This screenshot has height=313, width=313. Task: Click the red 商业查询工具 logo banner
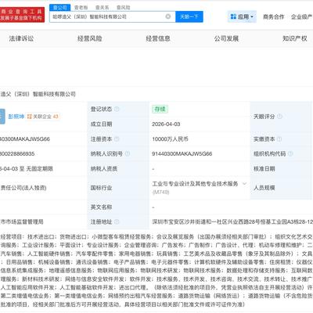tap(22, 15)
